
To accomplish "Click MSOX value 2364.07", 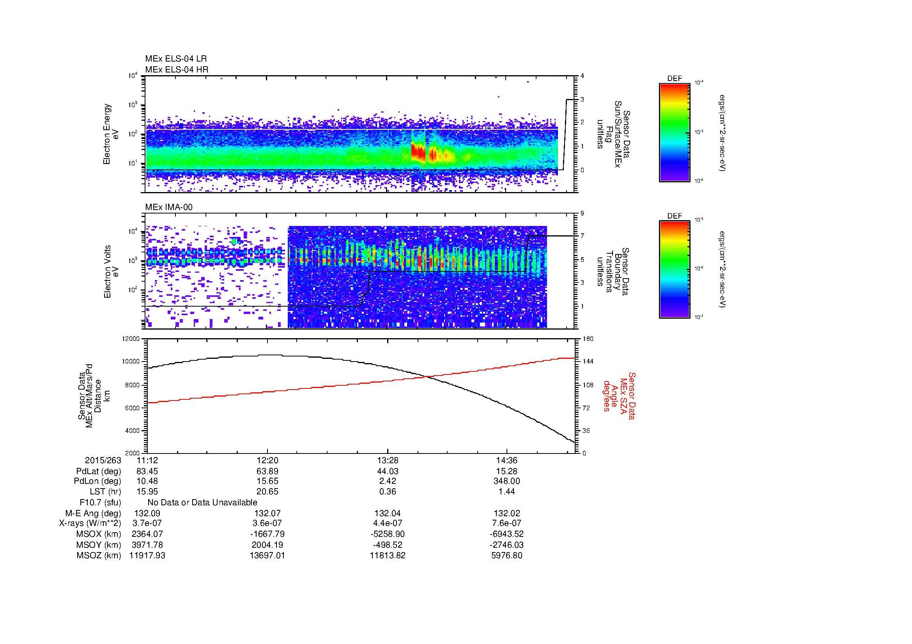I will [147, 534].
